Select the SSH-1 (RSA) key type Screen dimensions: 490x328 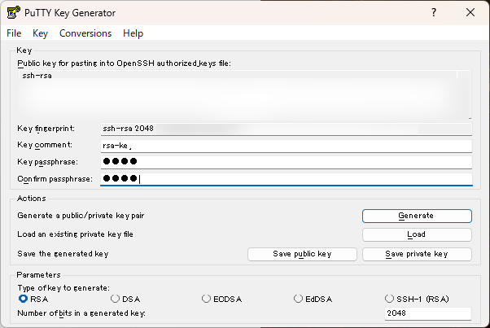[x=390, y=299]
